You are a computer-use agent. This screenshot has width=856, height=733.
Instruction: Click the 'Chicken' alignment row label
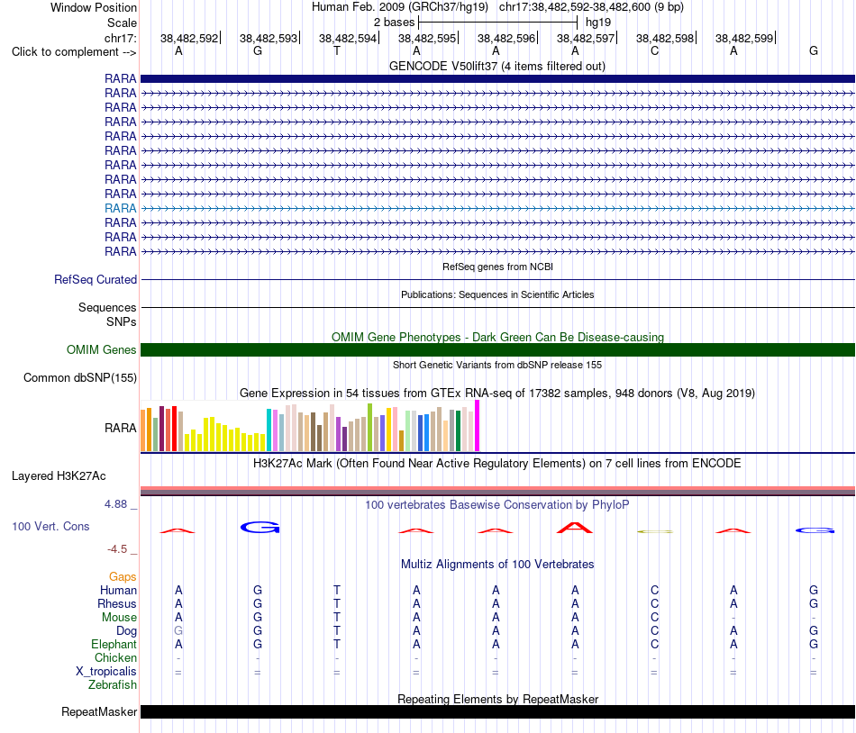(x=115, y=657)
